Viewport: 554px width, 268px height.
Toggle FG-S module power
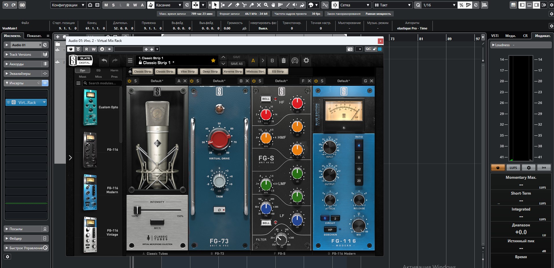click(x=254, y=81)
